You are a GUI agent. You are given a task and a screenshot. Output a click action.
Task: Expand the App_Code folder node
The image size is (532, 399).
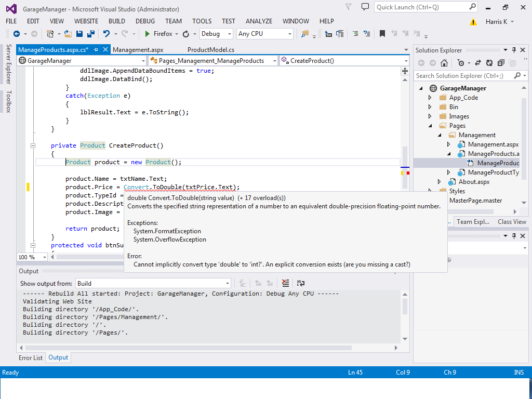pos(430,97)
